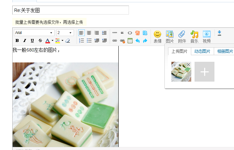Insert a horizontal rule
This screenshot has height=150, width=234.
[x=115, y=33]
